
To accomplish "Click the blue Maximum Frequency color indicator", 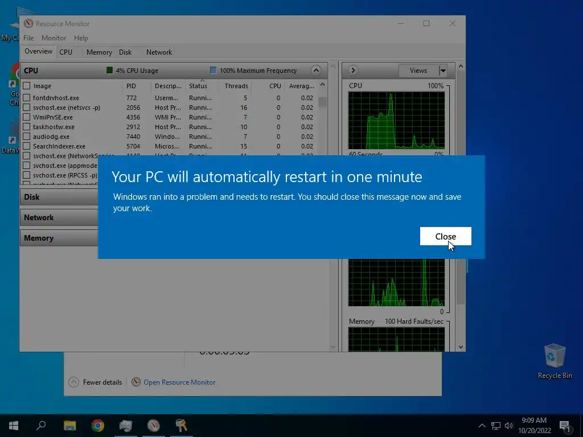I will [213, 70].
